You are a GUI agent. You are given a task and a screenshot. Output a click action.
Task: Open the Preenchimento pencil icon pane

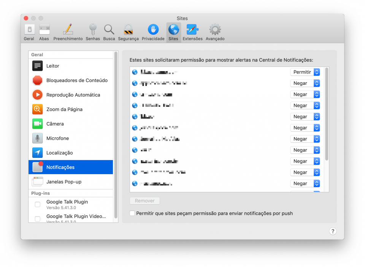pyautogui.click(x=68, y=30)
